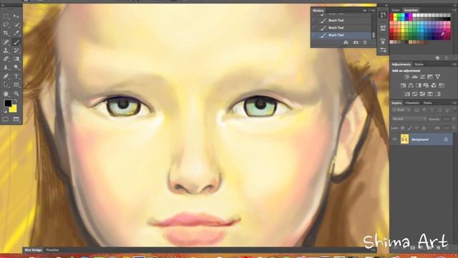
Task: Switch to the Styles tab
Action: click(x=419, y=64)
